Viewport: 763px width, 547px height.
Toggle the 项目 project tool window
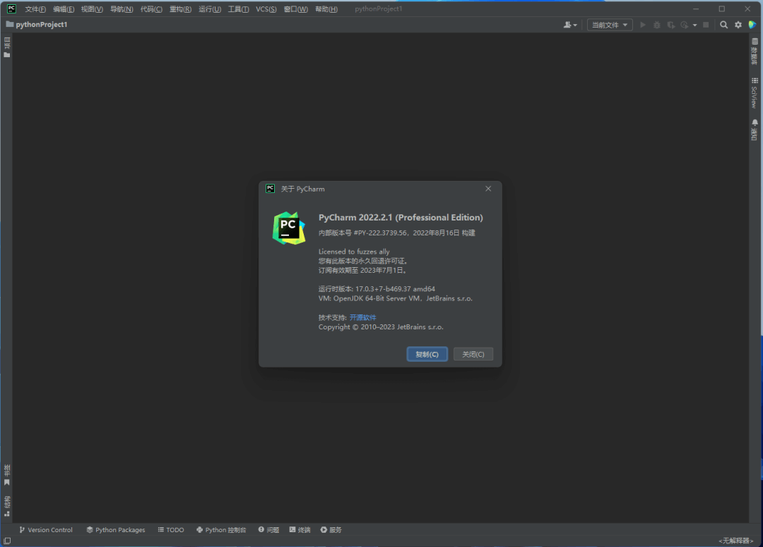pyautogui.click(x=7, y=47)
